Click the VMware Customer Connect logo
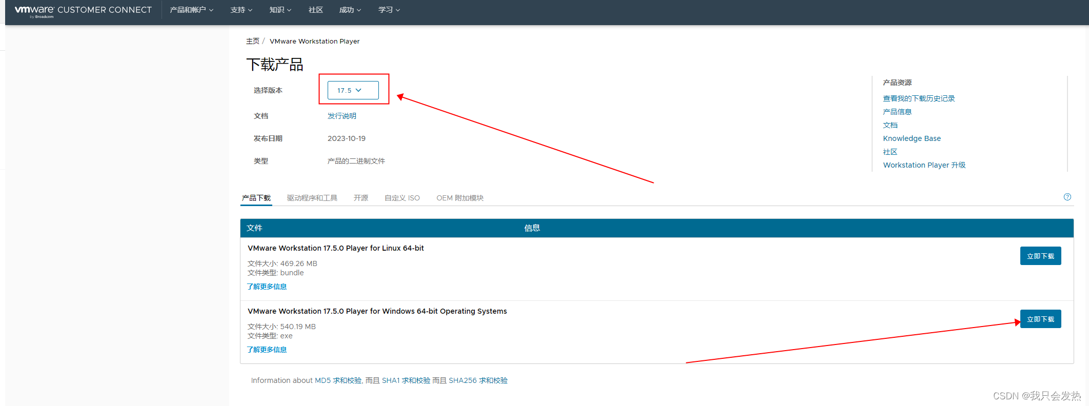Image resolution: width=1089 pixels, height=406 pixels. pyautogui.click(x=83, y=11)
